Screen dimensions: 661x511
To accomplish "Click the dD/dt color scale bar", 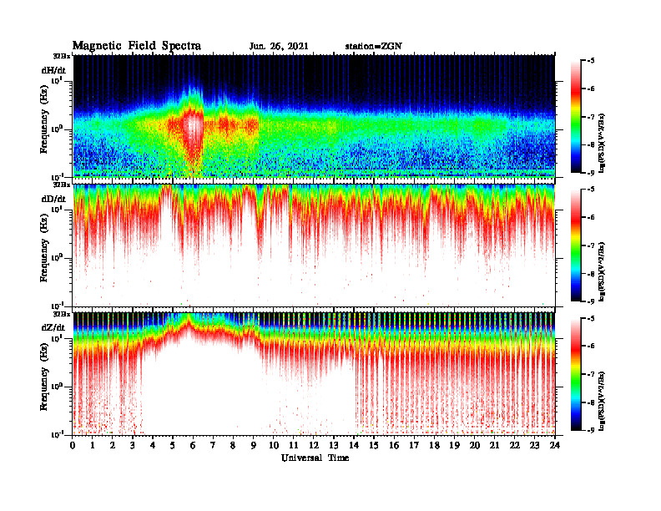I will click(x=576, y=245).
